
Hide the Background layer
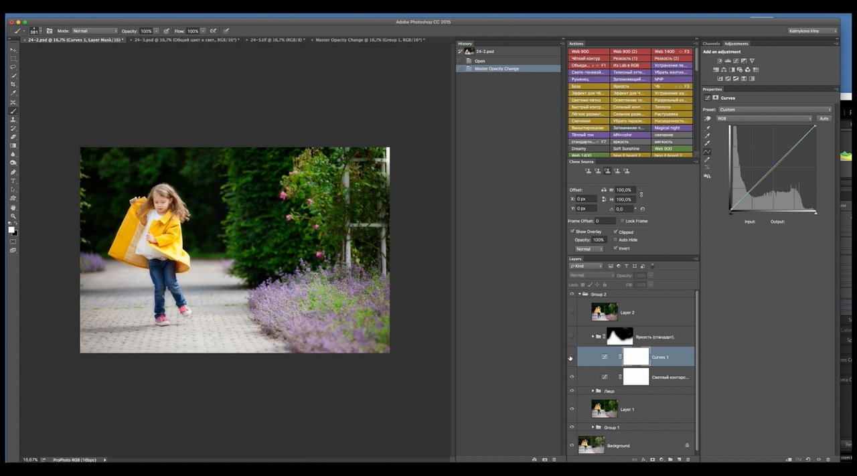pos(572,445)
